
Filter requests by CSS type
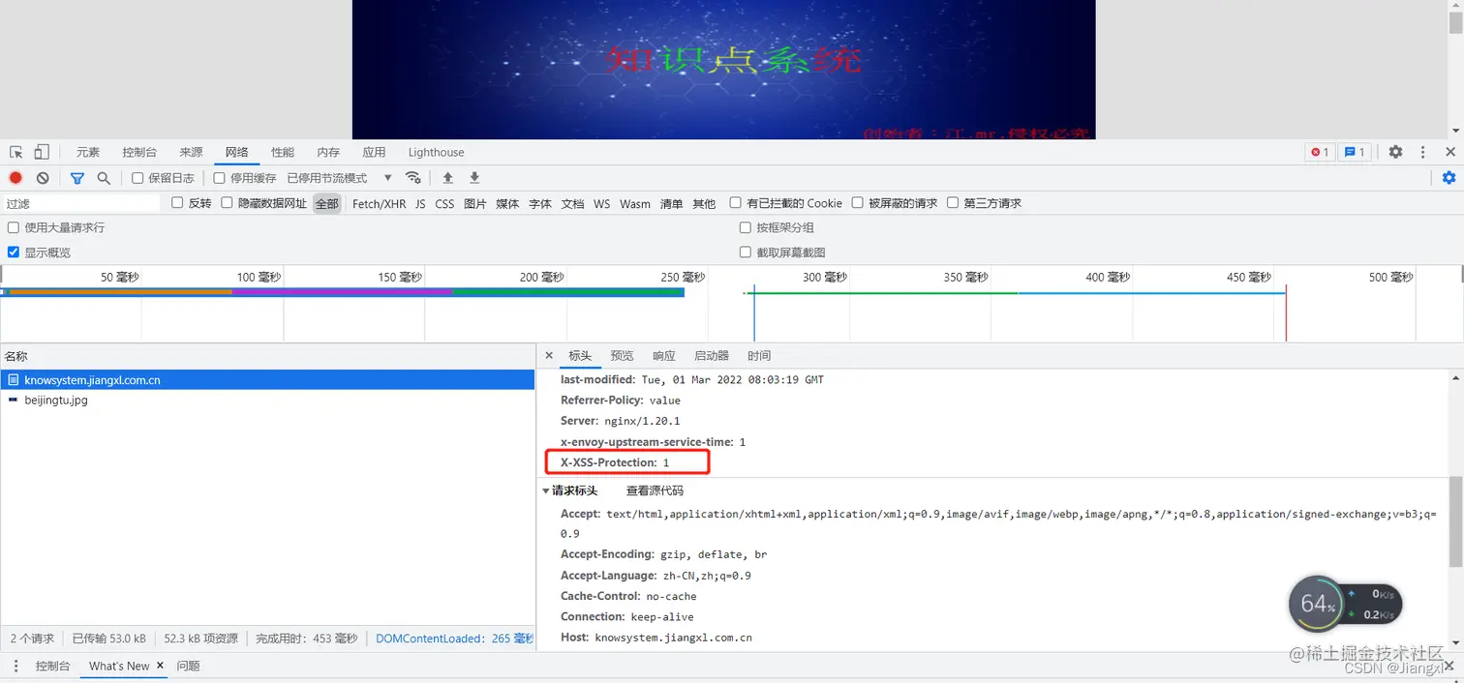click(x=444, y=203)
